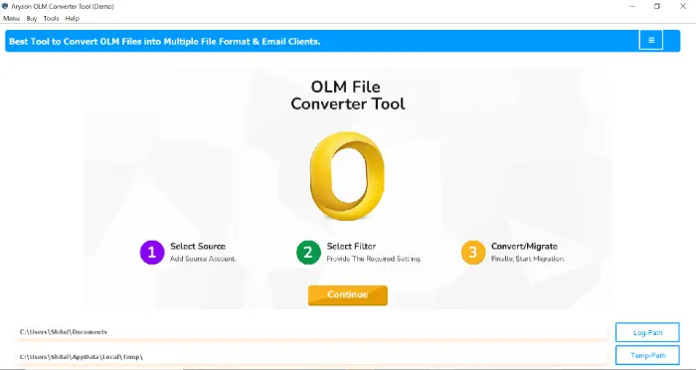Close the Aryson OLM Converter window
Image resolution: width=696 pixels, height=370 pixels.
683,6
